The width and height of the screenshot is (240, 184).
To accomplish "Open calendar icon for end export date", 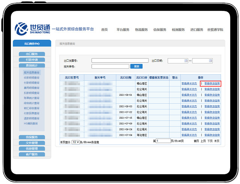I will click(210, 60).
